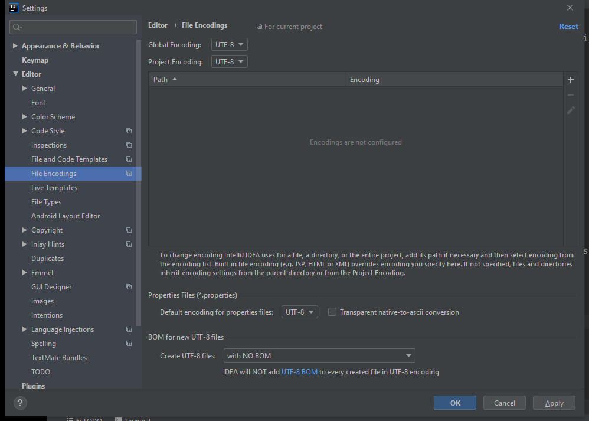This screenshot has height=421, width=589.
Task: Click inside the settings search field
Action: (73, 27)
